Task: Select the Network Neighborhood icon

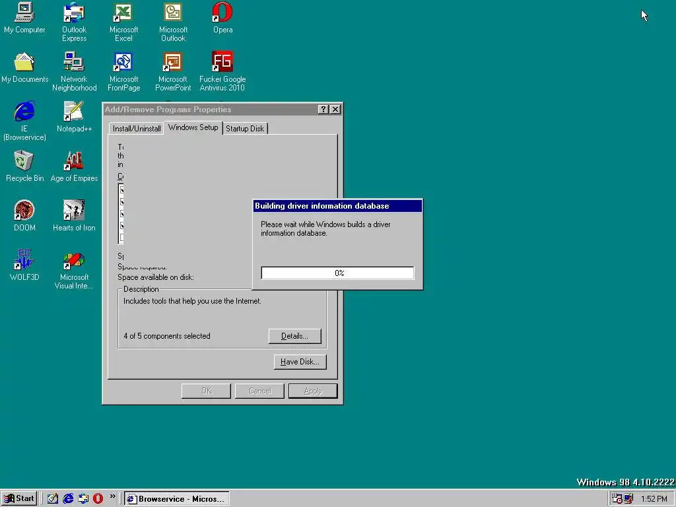Action: (74, 71)
